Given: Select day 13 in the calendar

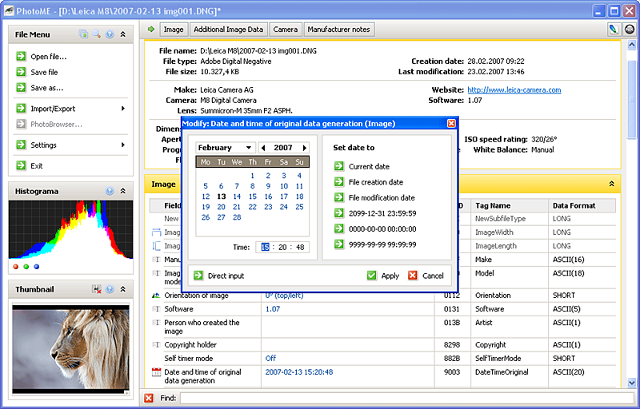Looking at the screenshot, I should 222,197.
